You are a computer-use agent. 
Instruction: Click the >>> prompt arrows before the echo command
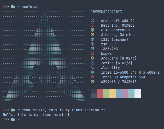click(x=6, y=110)
